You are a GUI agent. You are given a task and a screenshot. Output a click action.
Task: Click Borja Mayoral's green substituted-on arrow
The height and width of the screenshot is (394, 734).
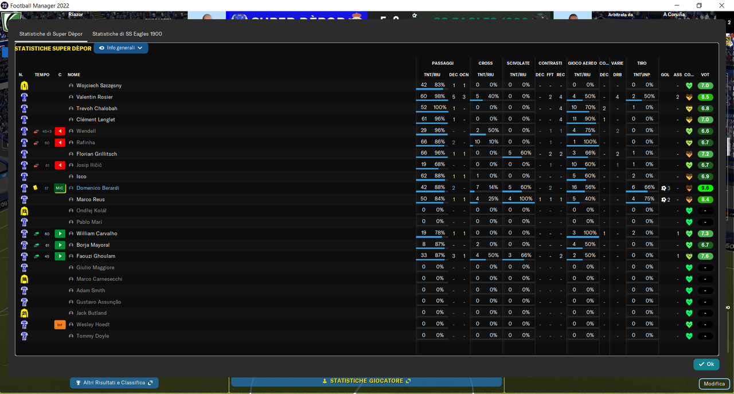pyautogui.click(x=60, y=245)
